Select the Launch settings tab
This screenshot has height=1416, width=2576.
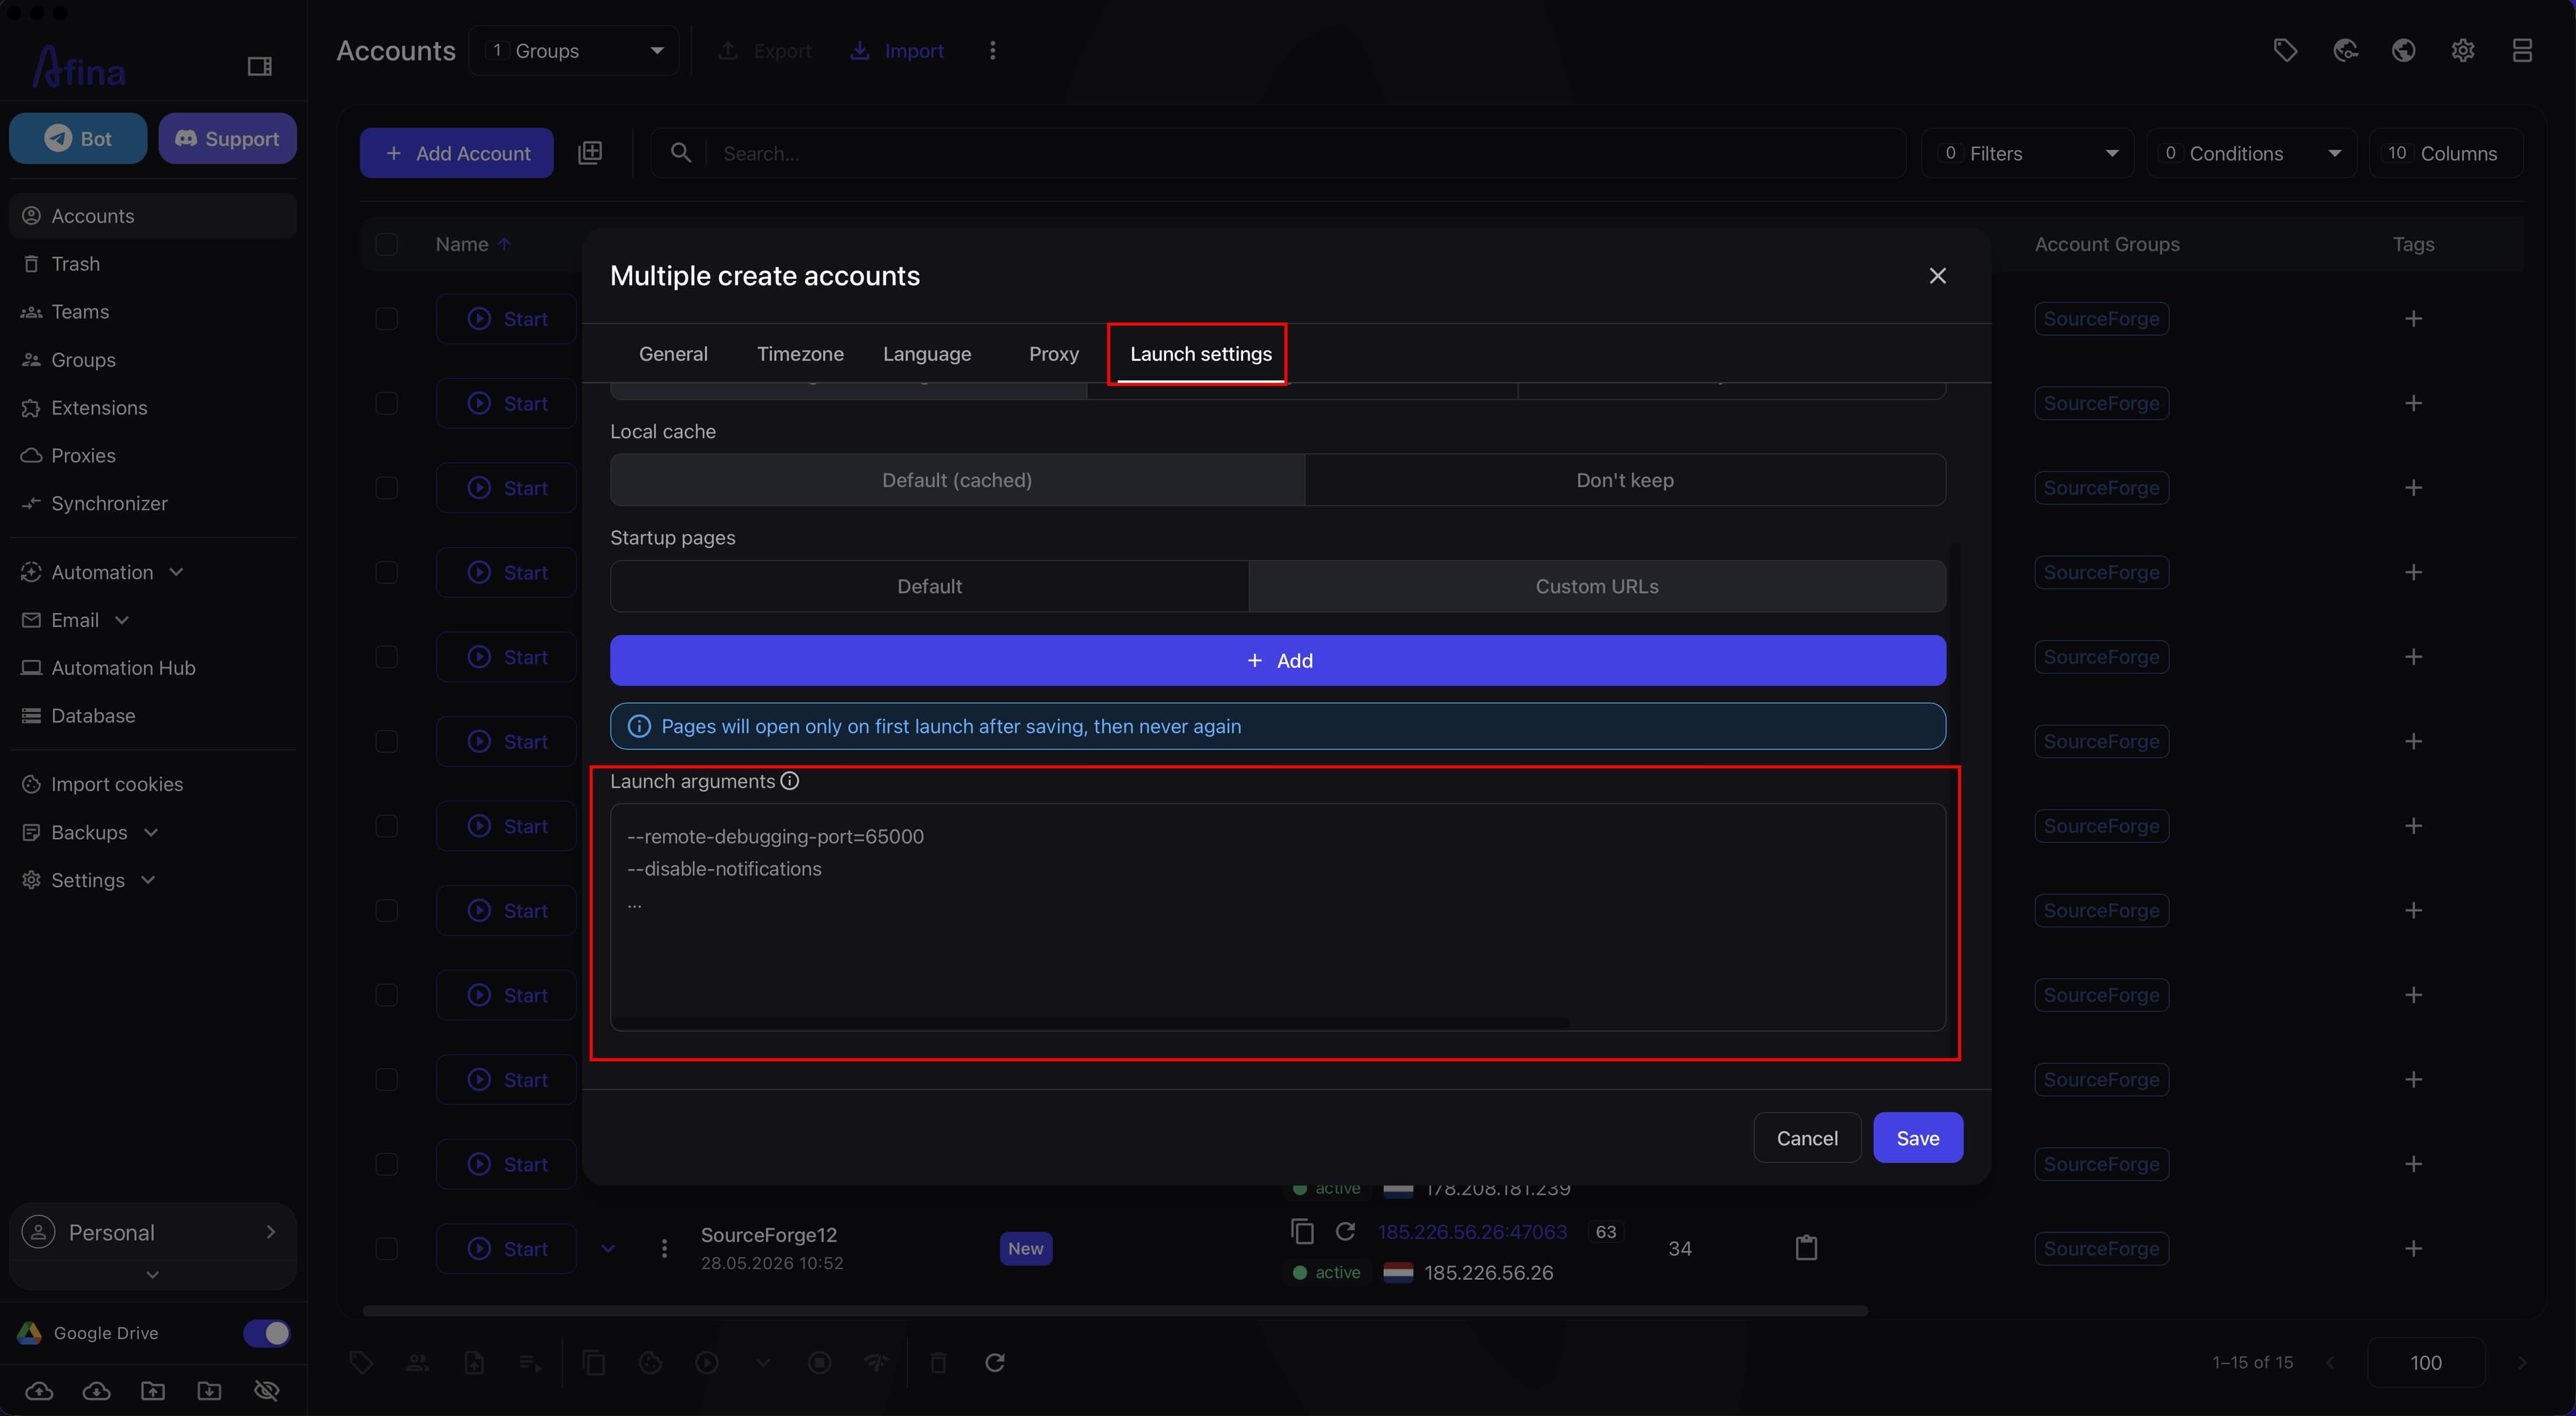point(1201,354)
